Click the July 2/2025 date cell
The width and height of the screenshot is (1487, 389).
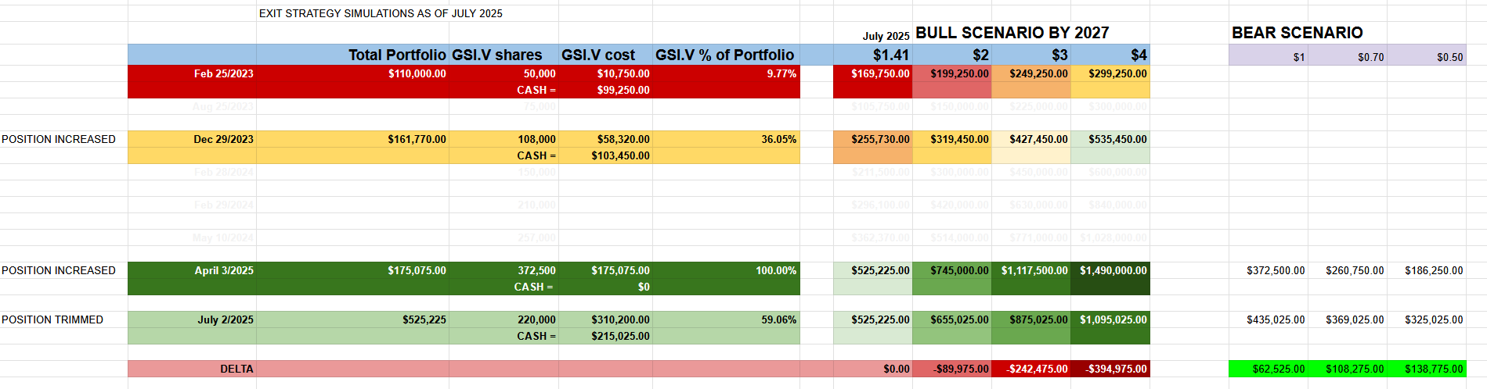click(192, 319)
